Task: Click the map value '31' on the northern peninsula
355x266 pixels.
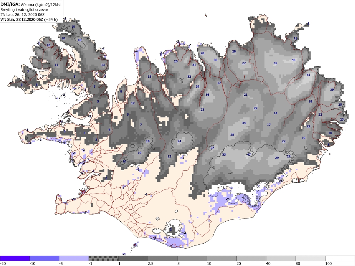Action: point(194,65)
